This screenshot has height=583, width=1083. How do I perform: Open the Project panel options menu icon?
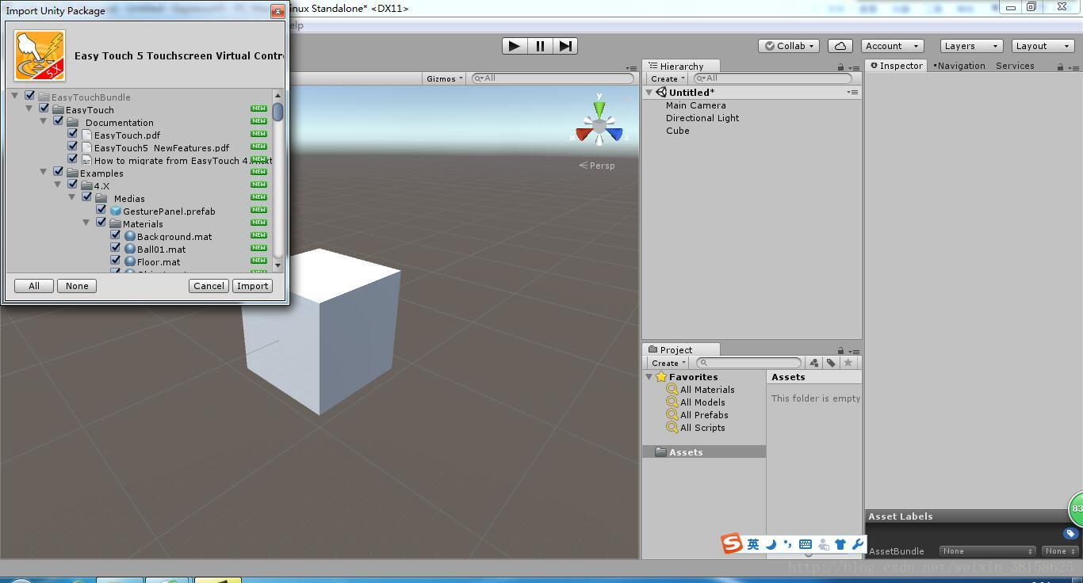click(854, 351)
